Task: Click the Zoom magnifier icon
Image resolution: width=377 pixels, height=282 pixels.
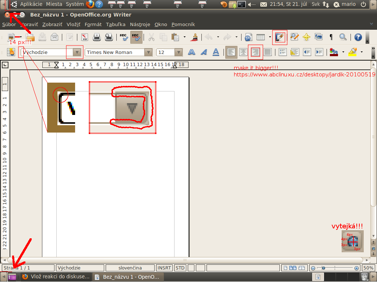Action: pos(343,37)
